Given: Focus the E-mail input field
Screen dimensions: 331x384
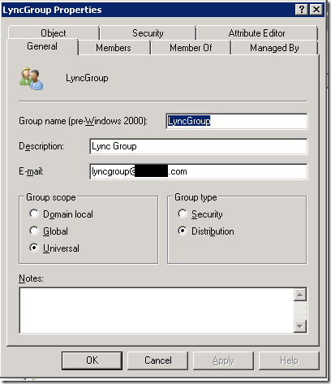Looking at the screenshot, I should tap(199, 171).
